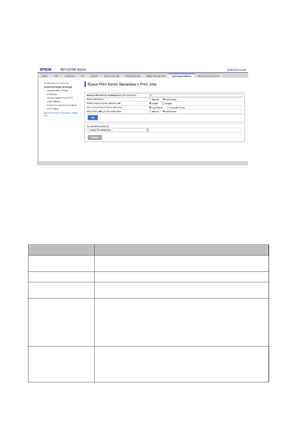Click the 'User name in Epson Device Admin log' label
Viewport: 297px width, 421px height.
[105, 107]
